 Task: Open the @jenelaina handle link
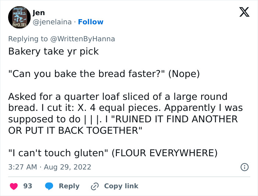click(x=52, y=22)
